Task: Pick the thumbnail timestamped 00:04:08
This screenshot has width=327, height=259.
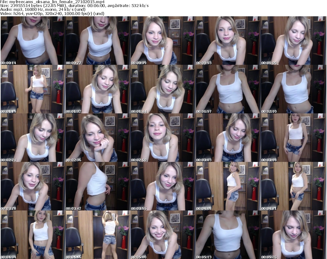Action: [x=228, y=186]
